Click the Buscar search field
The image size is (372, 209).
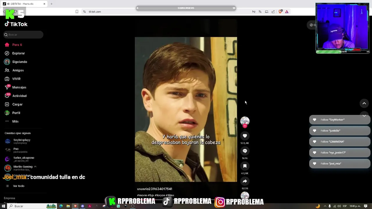click(23, 35)
